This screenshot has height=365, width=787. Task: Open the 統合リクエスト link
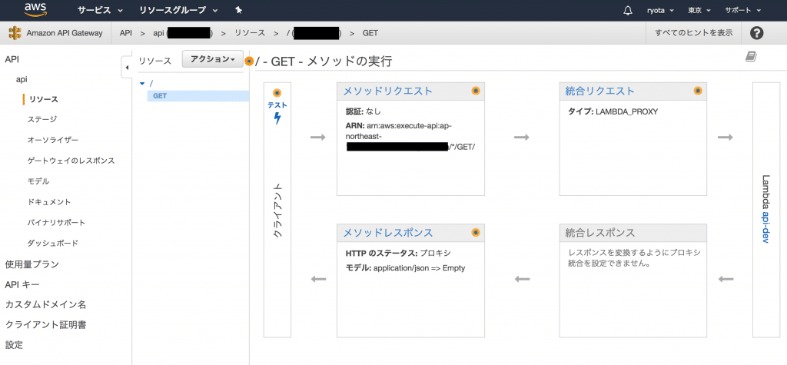point(599,91)
